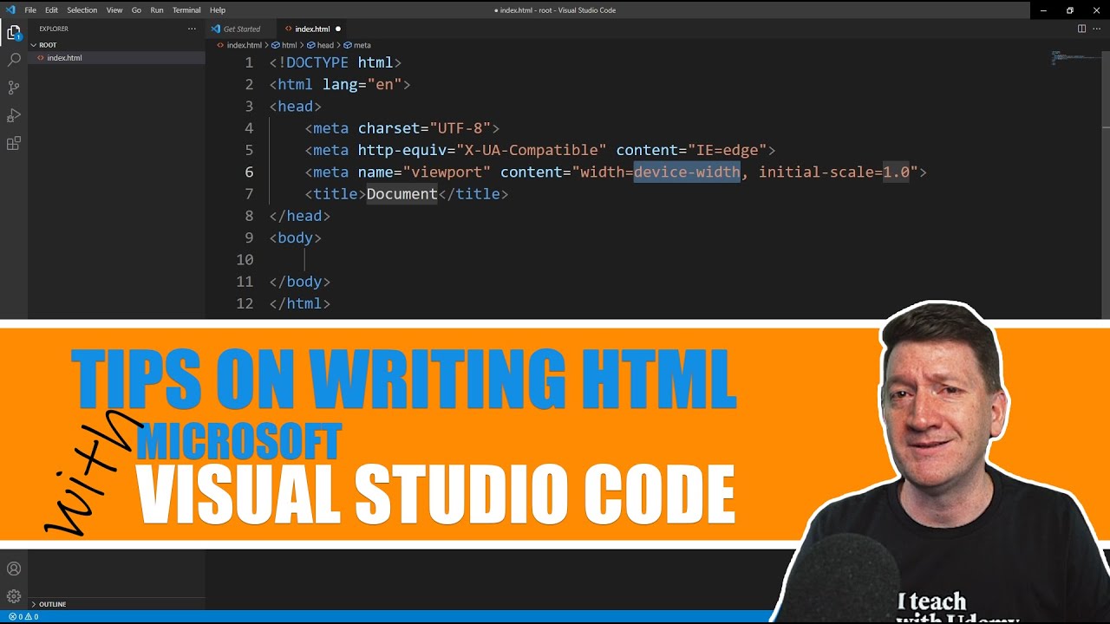Open the Edit menu

[x=51, y=10]
